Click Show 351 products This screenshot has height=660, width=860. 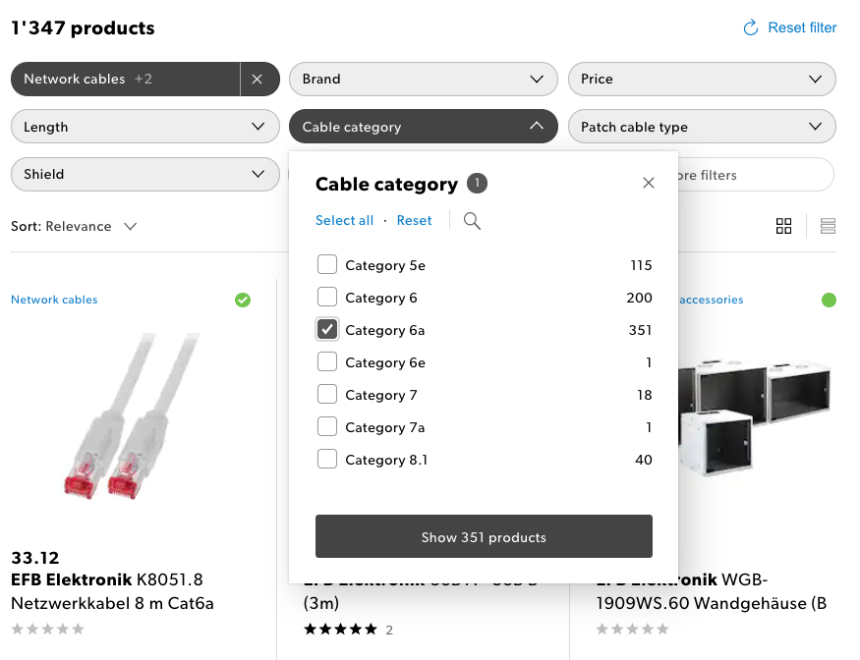coord(484,536)
